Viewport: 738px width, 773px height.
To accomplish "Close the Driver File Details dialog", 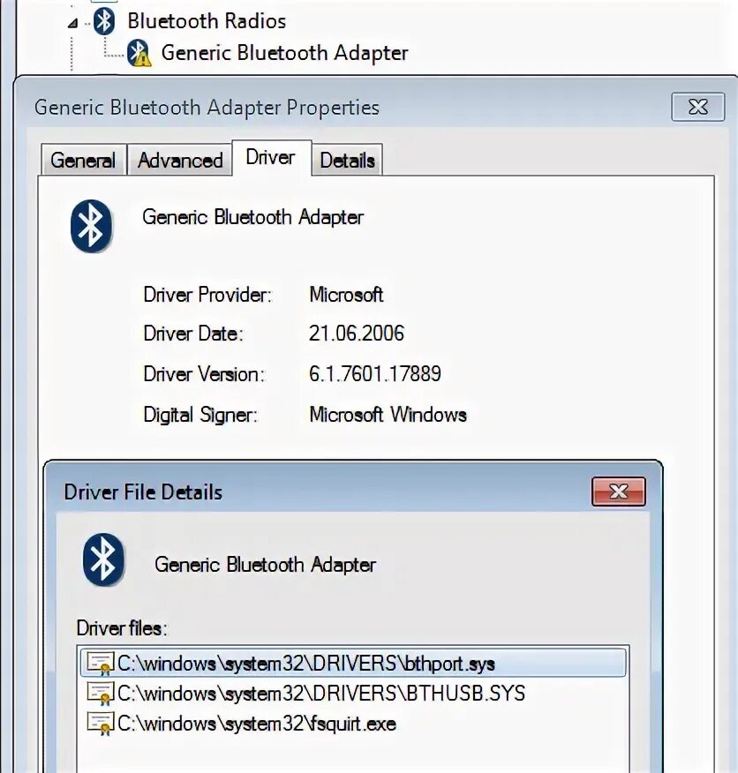I will (619, 492).
